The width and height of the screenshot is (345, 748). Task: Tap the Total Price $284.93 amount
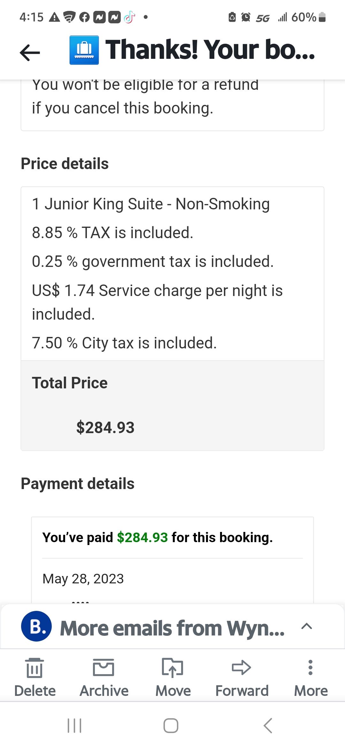pos(105,428)
